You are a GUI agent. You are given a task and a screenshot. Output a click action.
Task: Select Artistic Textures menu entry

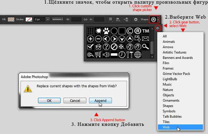point(174,52)
